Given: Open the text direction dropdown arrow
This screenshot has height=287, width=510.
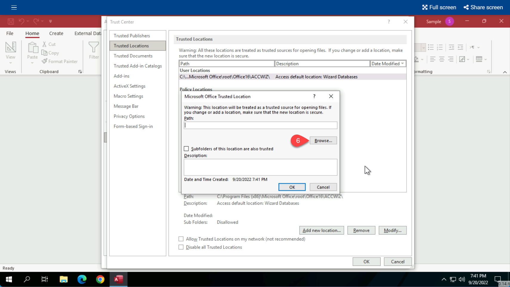Looking at the screenshot, I should coord(478,47).
